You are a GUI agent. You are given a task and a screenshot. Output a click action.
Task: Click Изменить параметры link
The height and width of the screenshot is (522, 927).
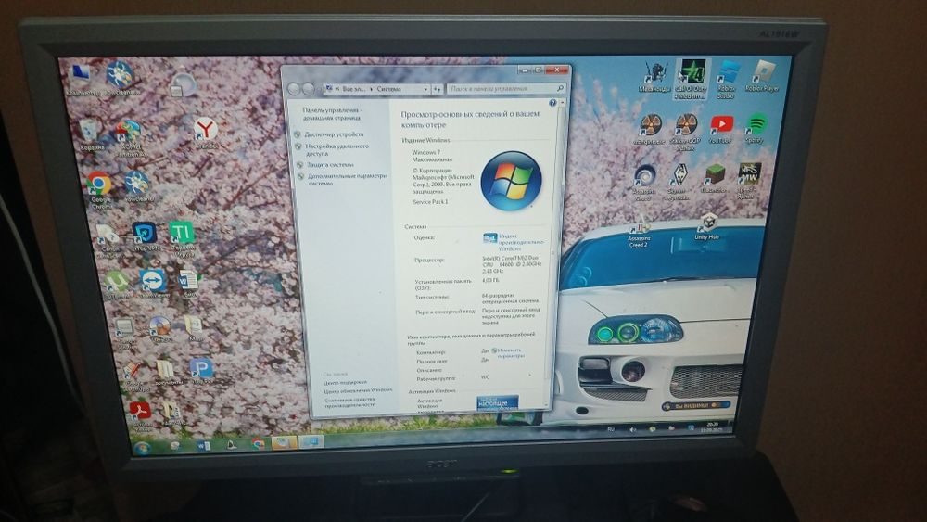510,353
